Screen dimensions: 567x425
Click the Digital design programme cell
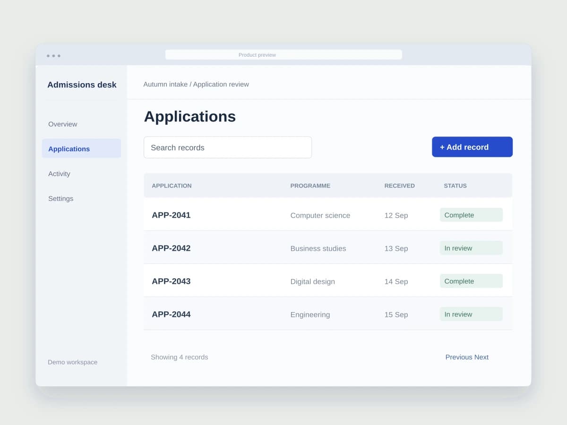pos(312,281)
